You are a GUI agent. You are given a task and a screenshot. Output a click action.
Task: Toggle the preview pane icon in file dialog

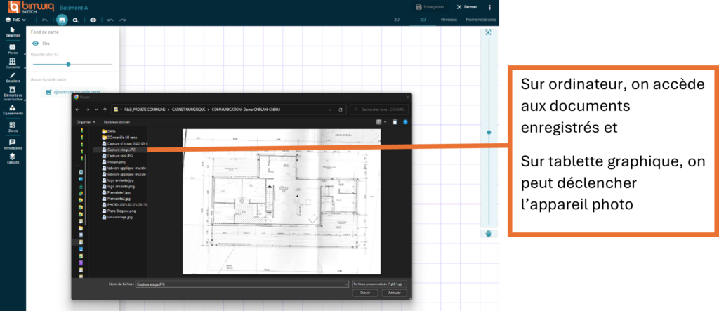click(x=395, y=122)
